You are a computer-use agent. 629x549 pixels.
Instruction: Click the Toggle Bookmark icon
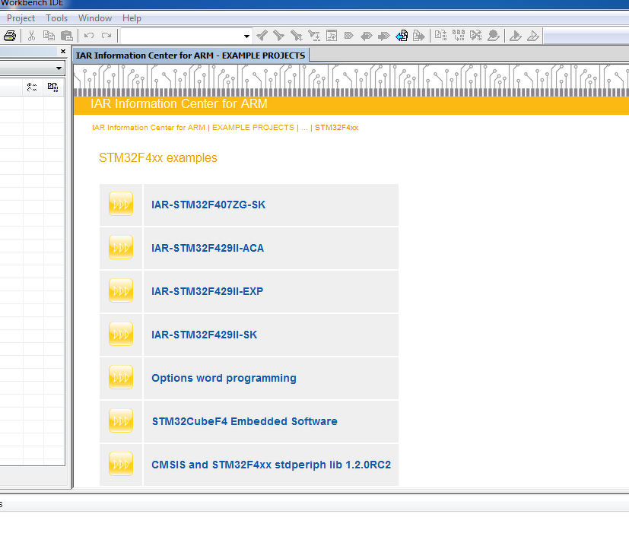coord(349,36)
